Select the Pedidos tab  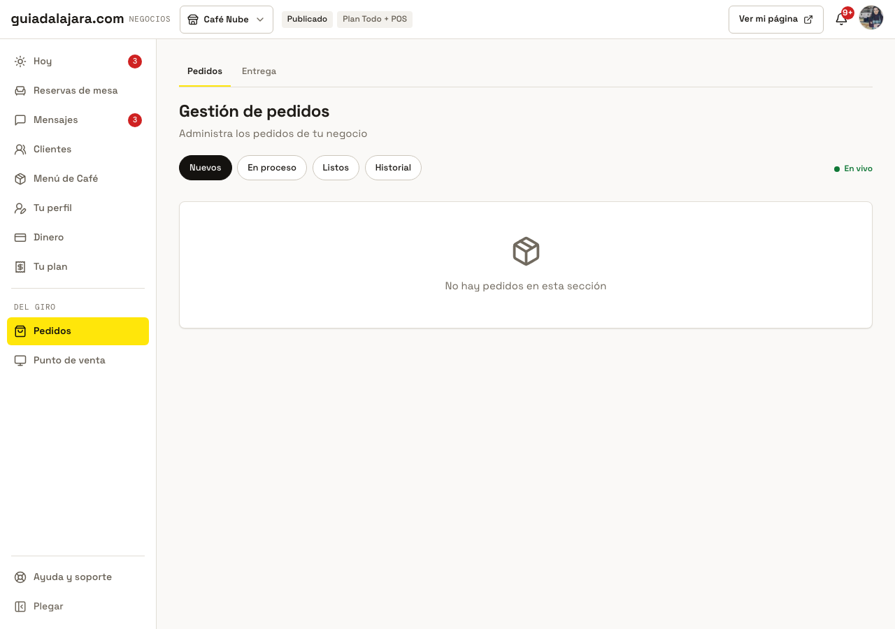[205, 71]
